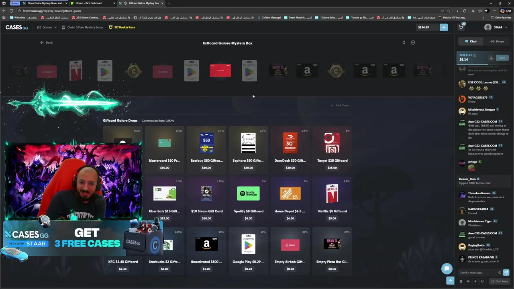
Task: Select the Sephora $50 giftcard
Action: coord(248,149)
